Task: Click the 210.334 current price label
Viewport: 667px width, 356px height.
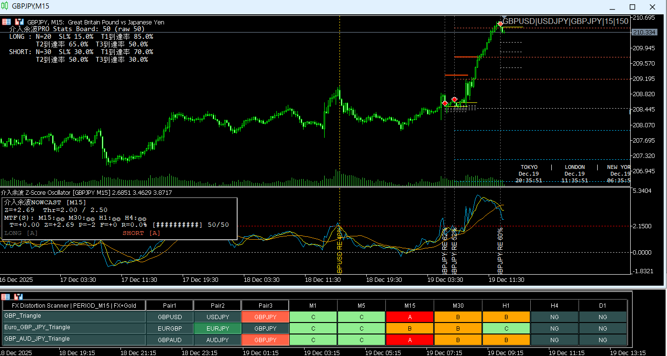Action: click(644, 32)
